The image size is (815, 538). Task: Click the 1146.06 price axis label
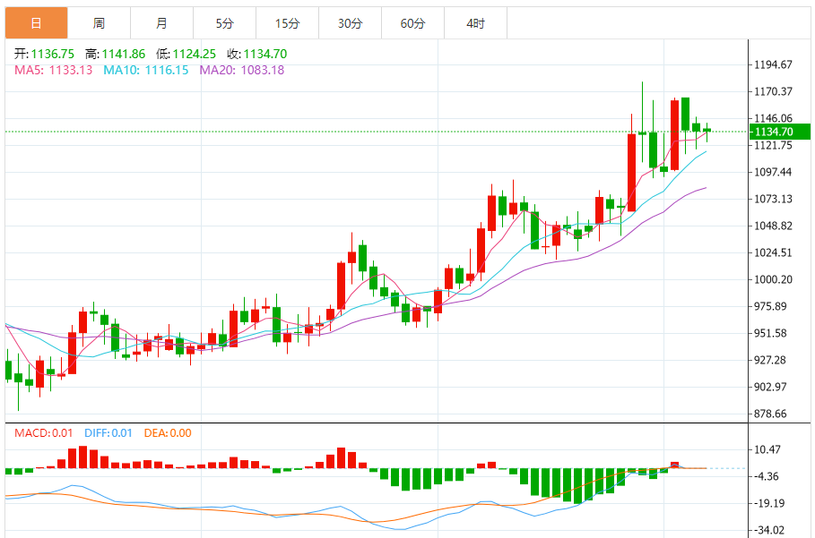[x=774, y=118]
